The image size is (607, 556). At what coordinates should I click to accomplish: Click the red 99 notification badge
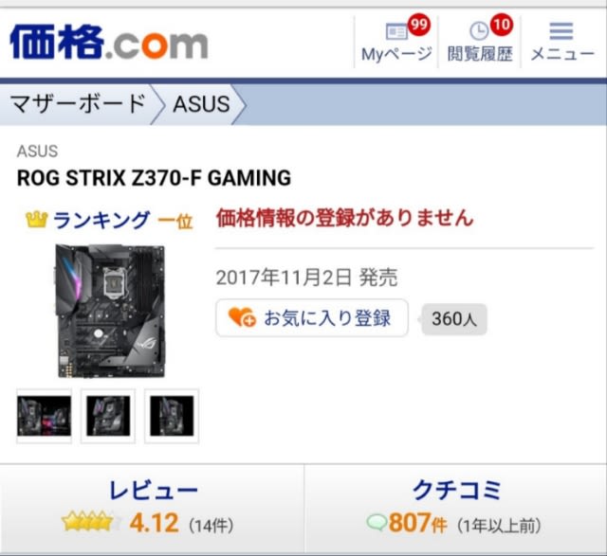[419, 25]
